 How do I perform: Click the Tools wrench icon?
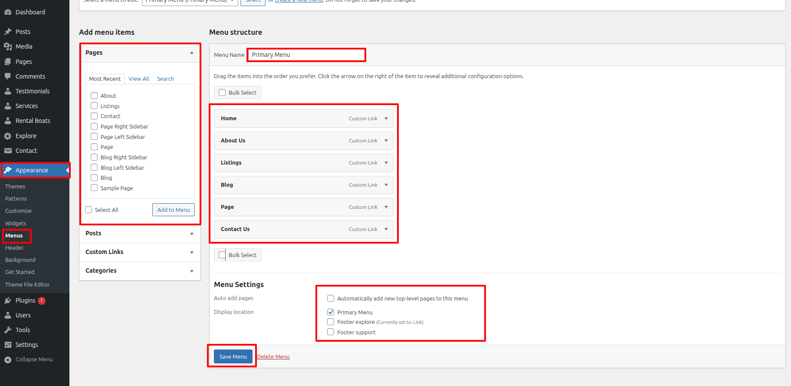tap(8, 330)
